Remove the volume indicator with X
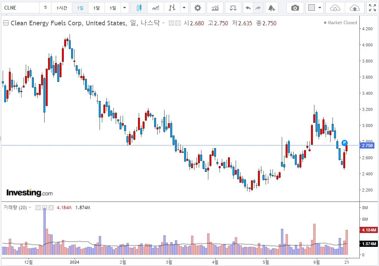Viewport: 379px width, 266px height. pyautogui.click(x=51, y=208)
